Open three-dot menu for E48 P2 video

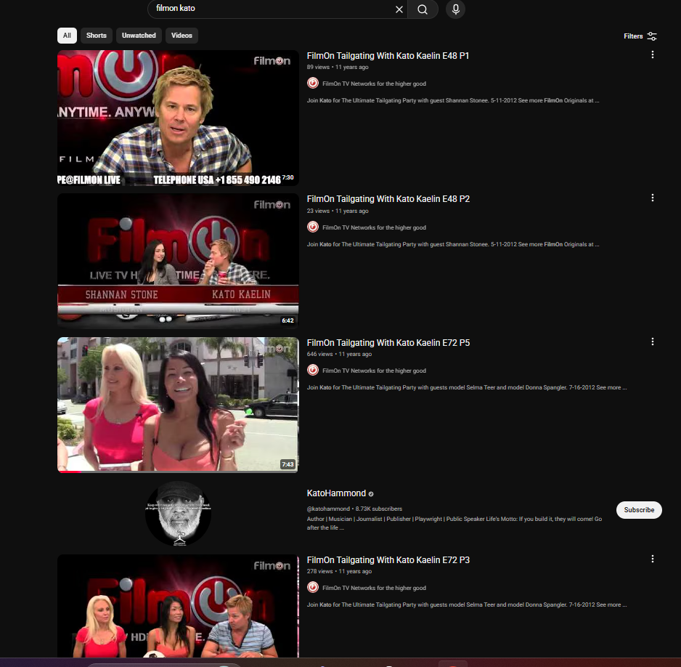pos(652,198)
